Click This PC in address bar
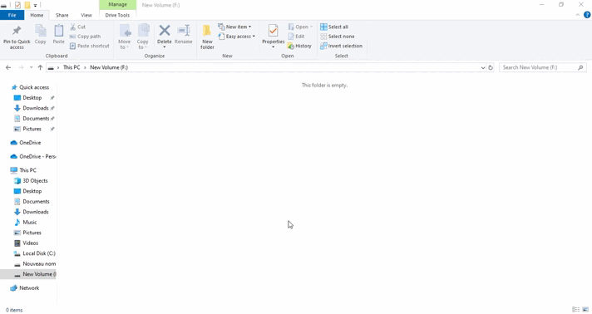The width and height of the screenshot is (592, 314). pyautogui.click(x=72, y=67)
